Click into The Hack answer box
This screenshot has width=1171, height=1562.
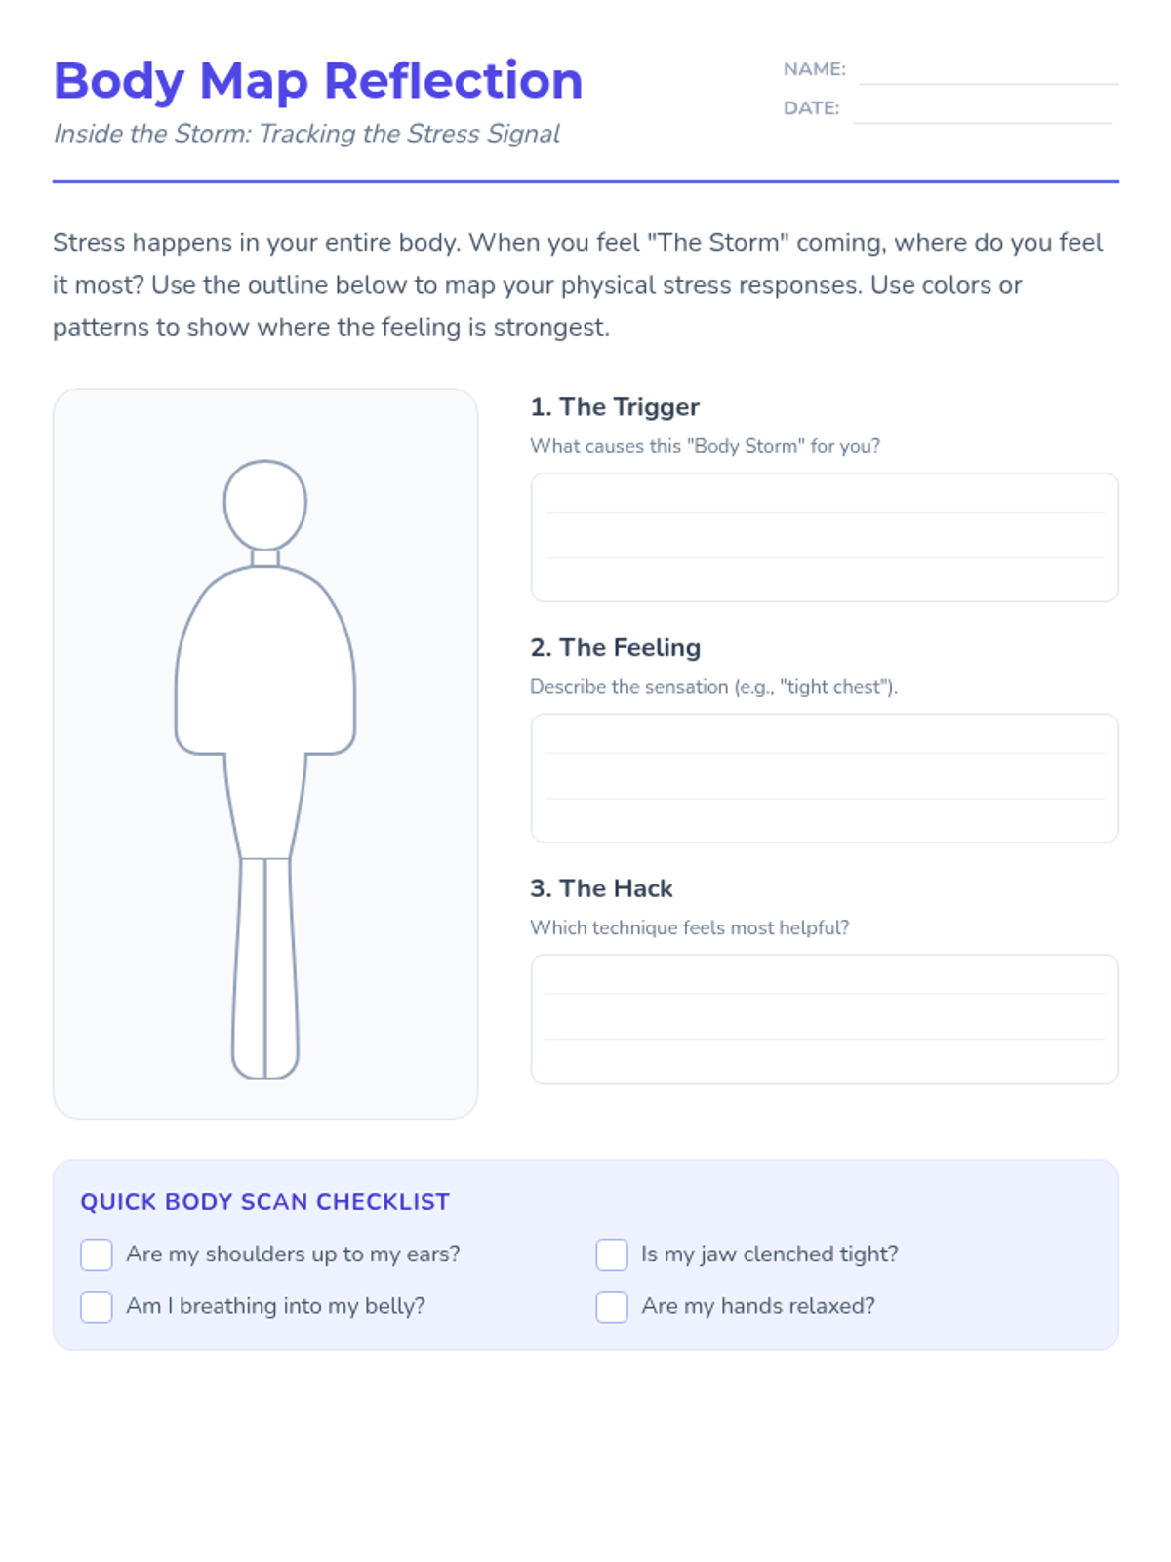point(825,1019)
